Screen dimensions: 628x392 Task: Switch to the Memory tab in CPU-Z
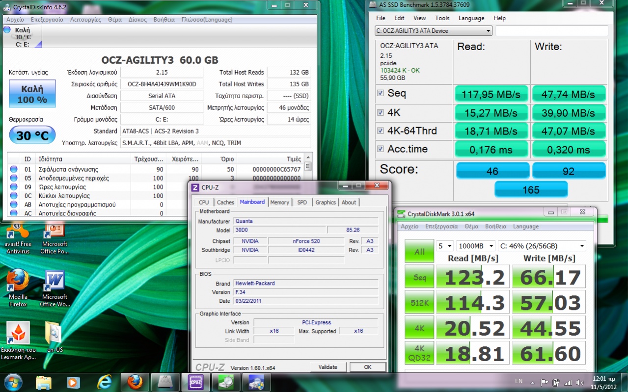279,202
